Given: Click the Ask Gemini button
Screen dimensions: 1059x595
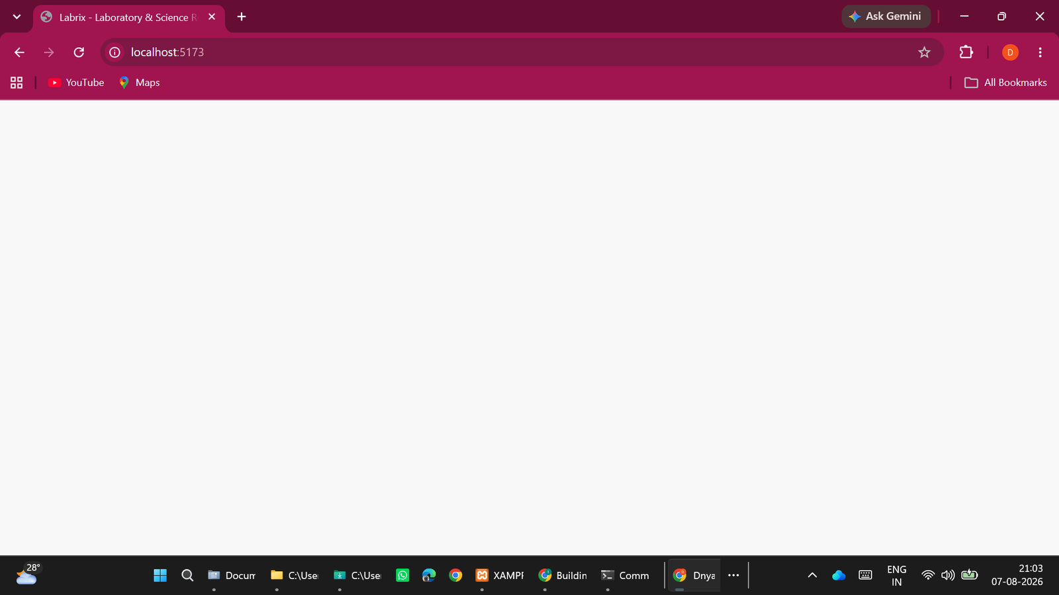Looking at the screenshot, I should (x=886, y=17).
